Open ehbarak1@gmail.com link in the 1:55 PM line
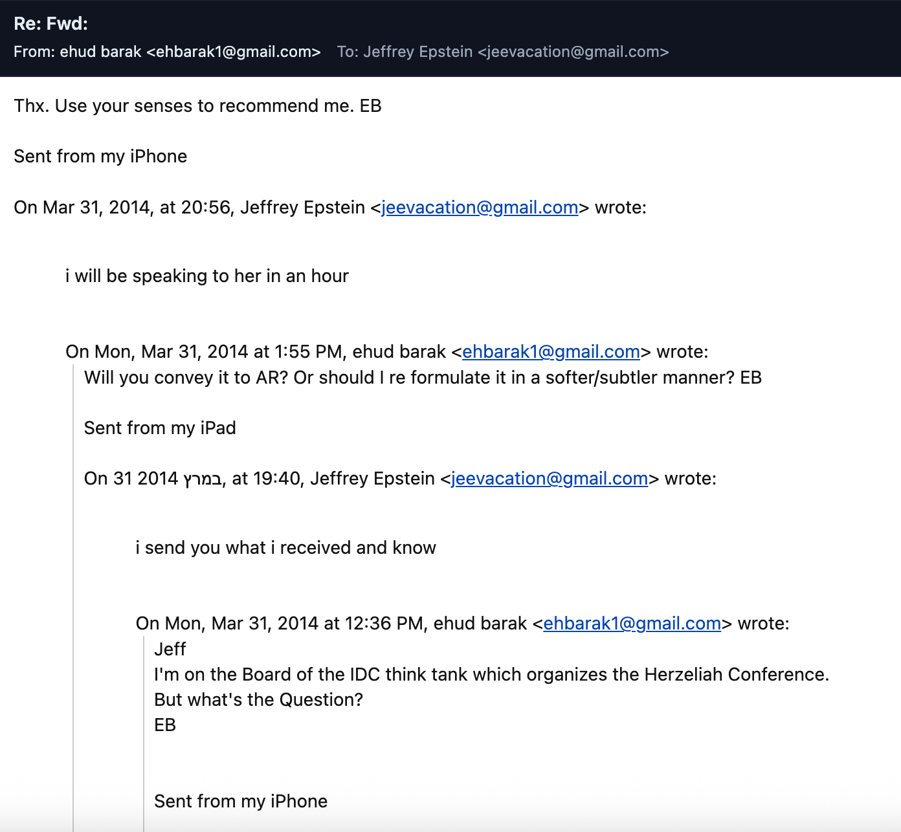Image resolution: width=901 pixels, height=832 pixels. (551, 351)
